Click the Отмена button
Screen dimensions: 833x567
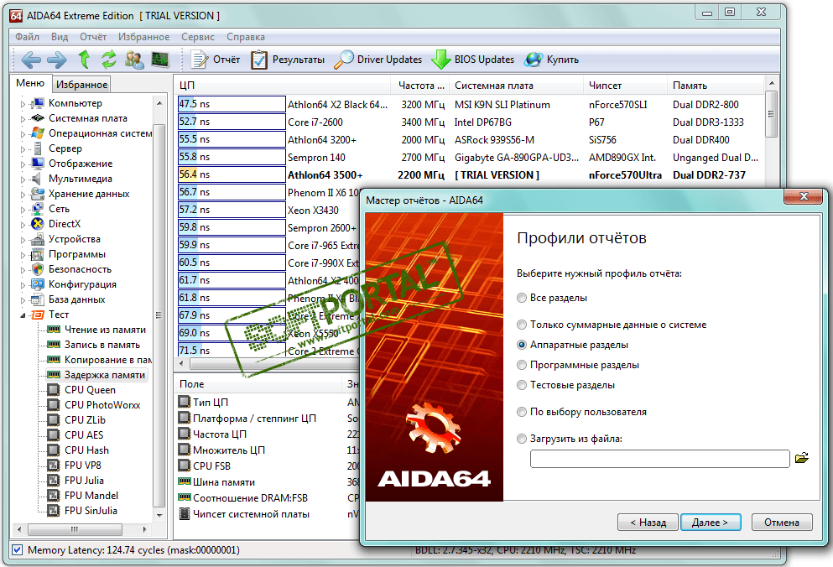(x=782, y=523)
